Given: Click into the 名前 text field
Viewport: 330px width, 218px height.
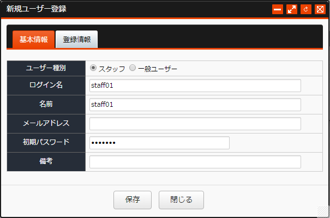Looking at the screenshot, I should click(x=195, y=105).
